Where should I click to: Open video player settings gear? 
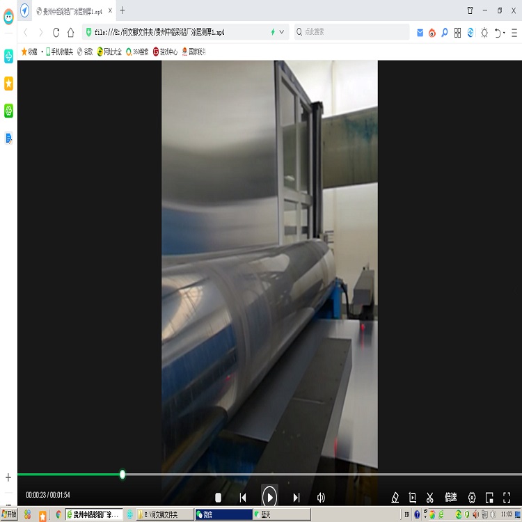[x=472, y=498]
